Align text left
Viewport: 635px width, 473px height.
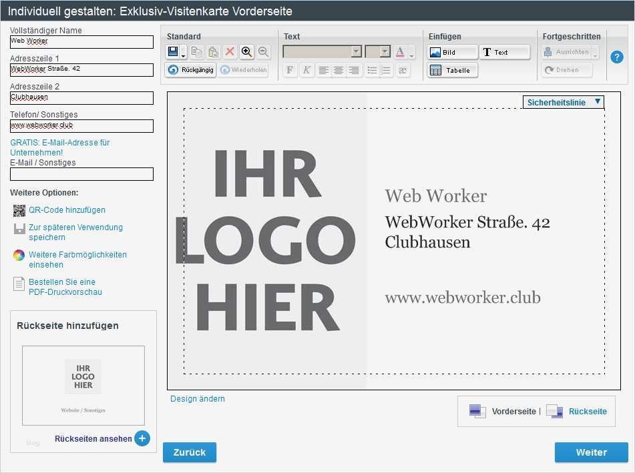click(x=323, y=71)
